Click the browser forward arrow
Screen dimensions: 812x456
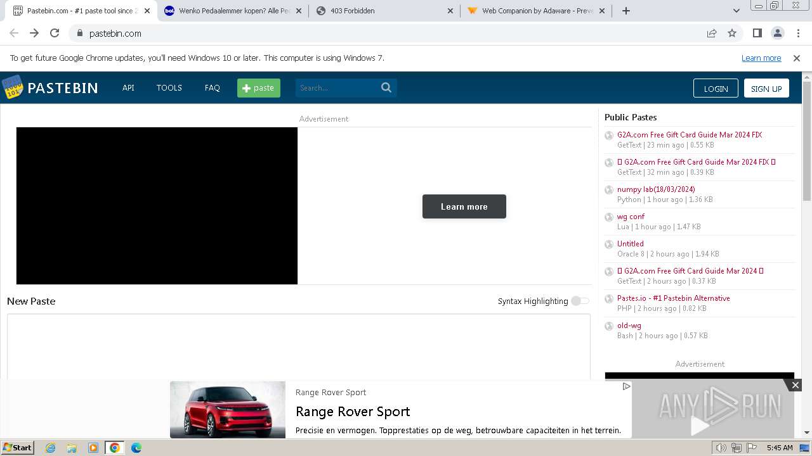click(x=34, y=33)
